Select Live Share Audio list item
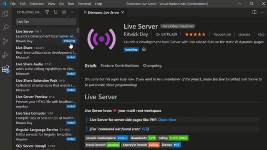The width and height of the screenshot is (267, 150). (x=46, y=69)
